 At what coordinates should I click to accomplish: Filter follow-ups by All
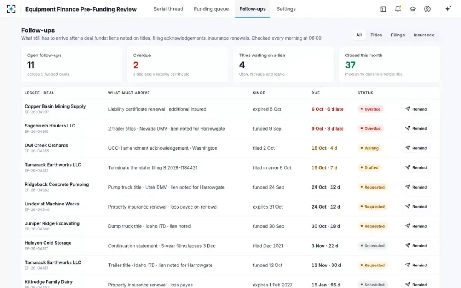359,35
